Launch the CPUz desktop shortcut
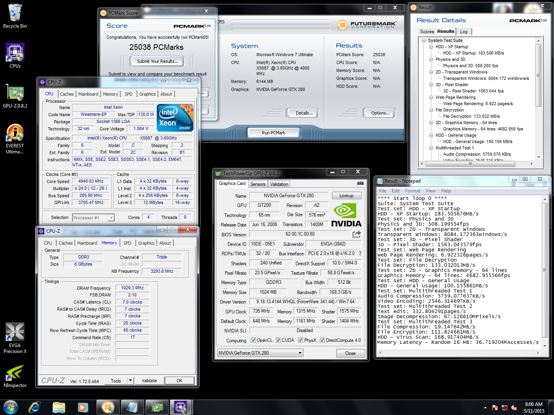 point(15,55)
